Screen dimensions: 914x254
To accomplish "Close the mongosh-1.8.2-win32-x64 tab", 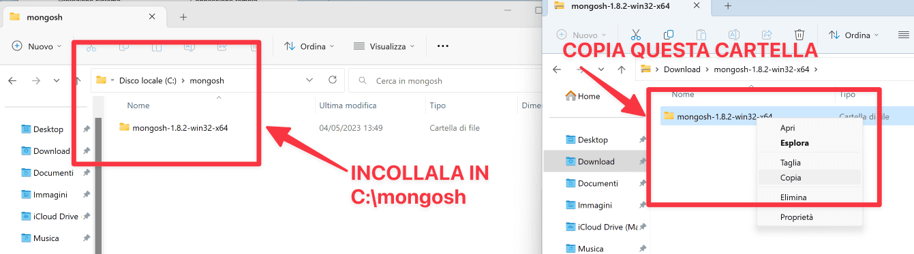I will click(697, 5).
